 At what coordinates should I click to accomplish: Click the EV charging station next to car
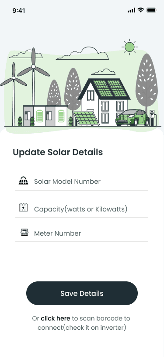(152, 117)
